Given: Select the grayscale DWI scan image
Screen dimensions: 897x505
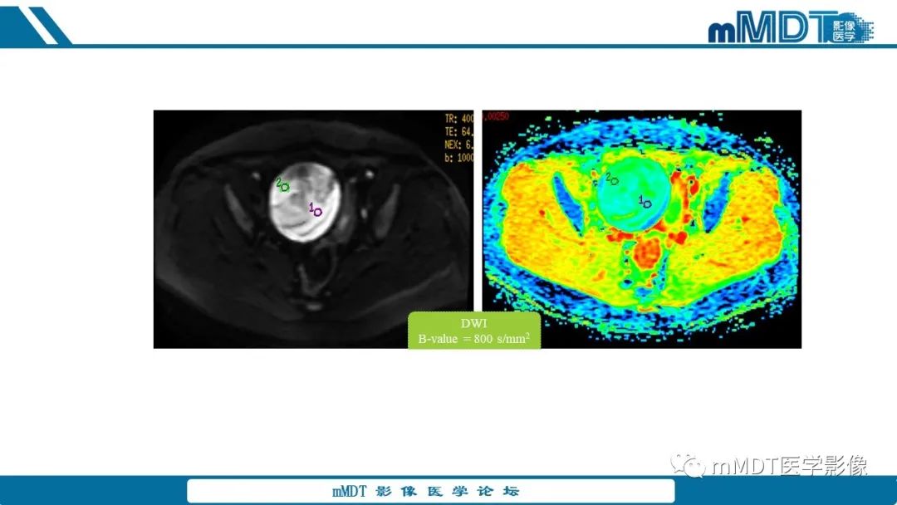Looking at the screenshot, I should [x=313, y=228].
